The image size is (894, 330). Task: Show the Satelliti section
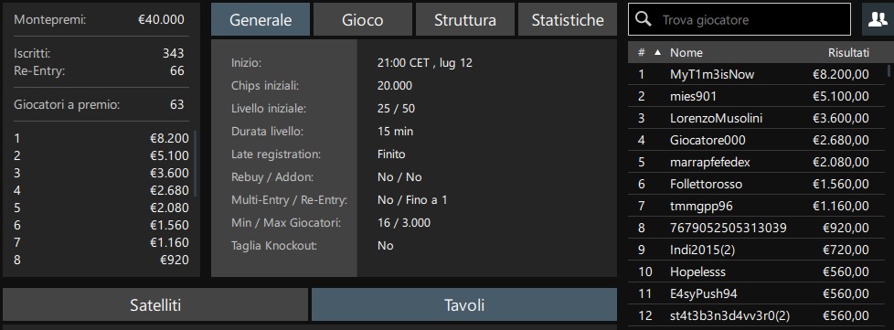155,305
